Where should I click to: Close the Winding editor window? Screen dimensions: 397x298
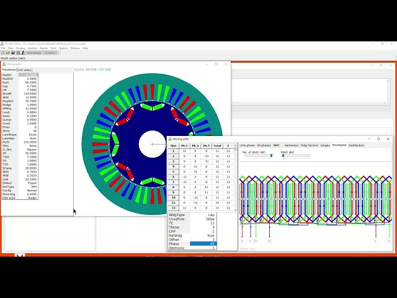pyautogui.click(x=388, y=139)
